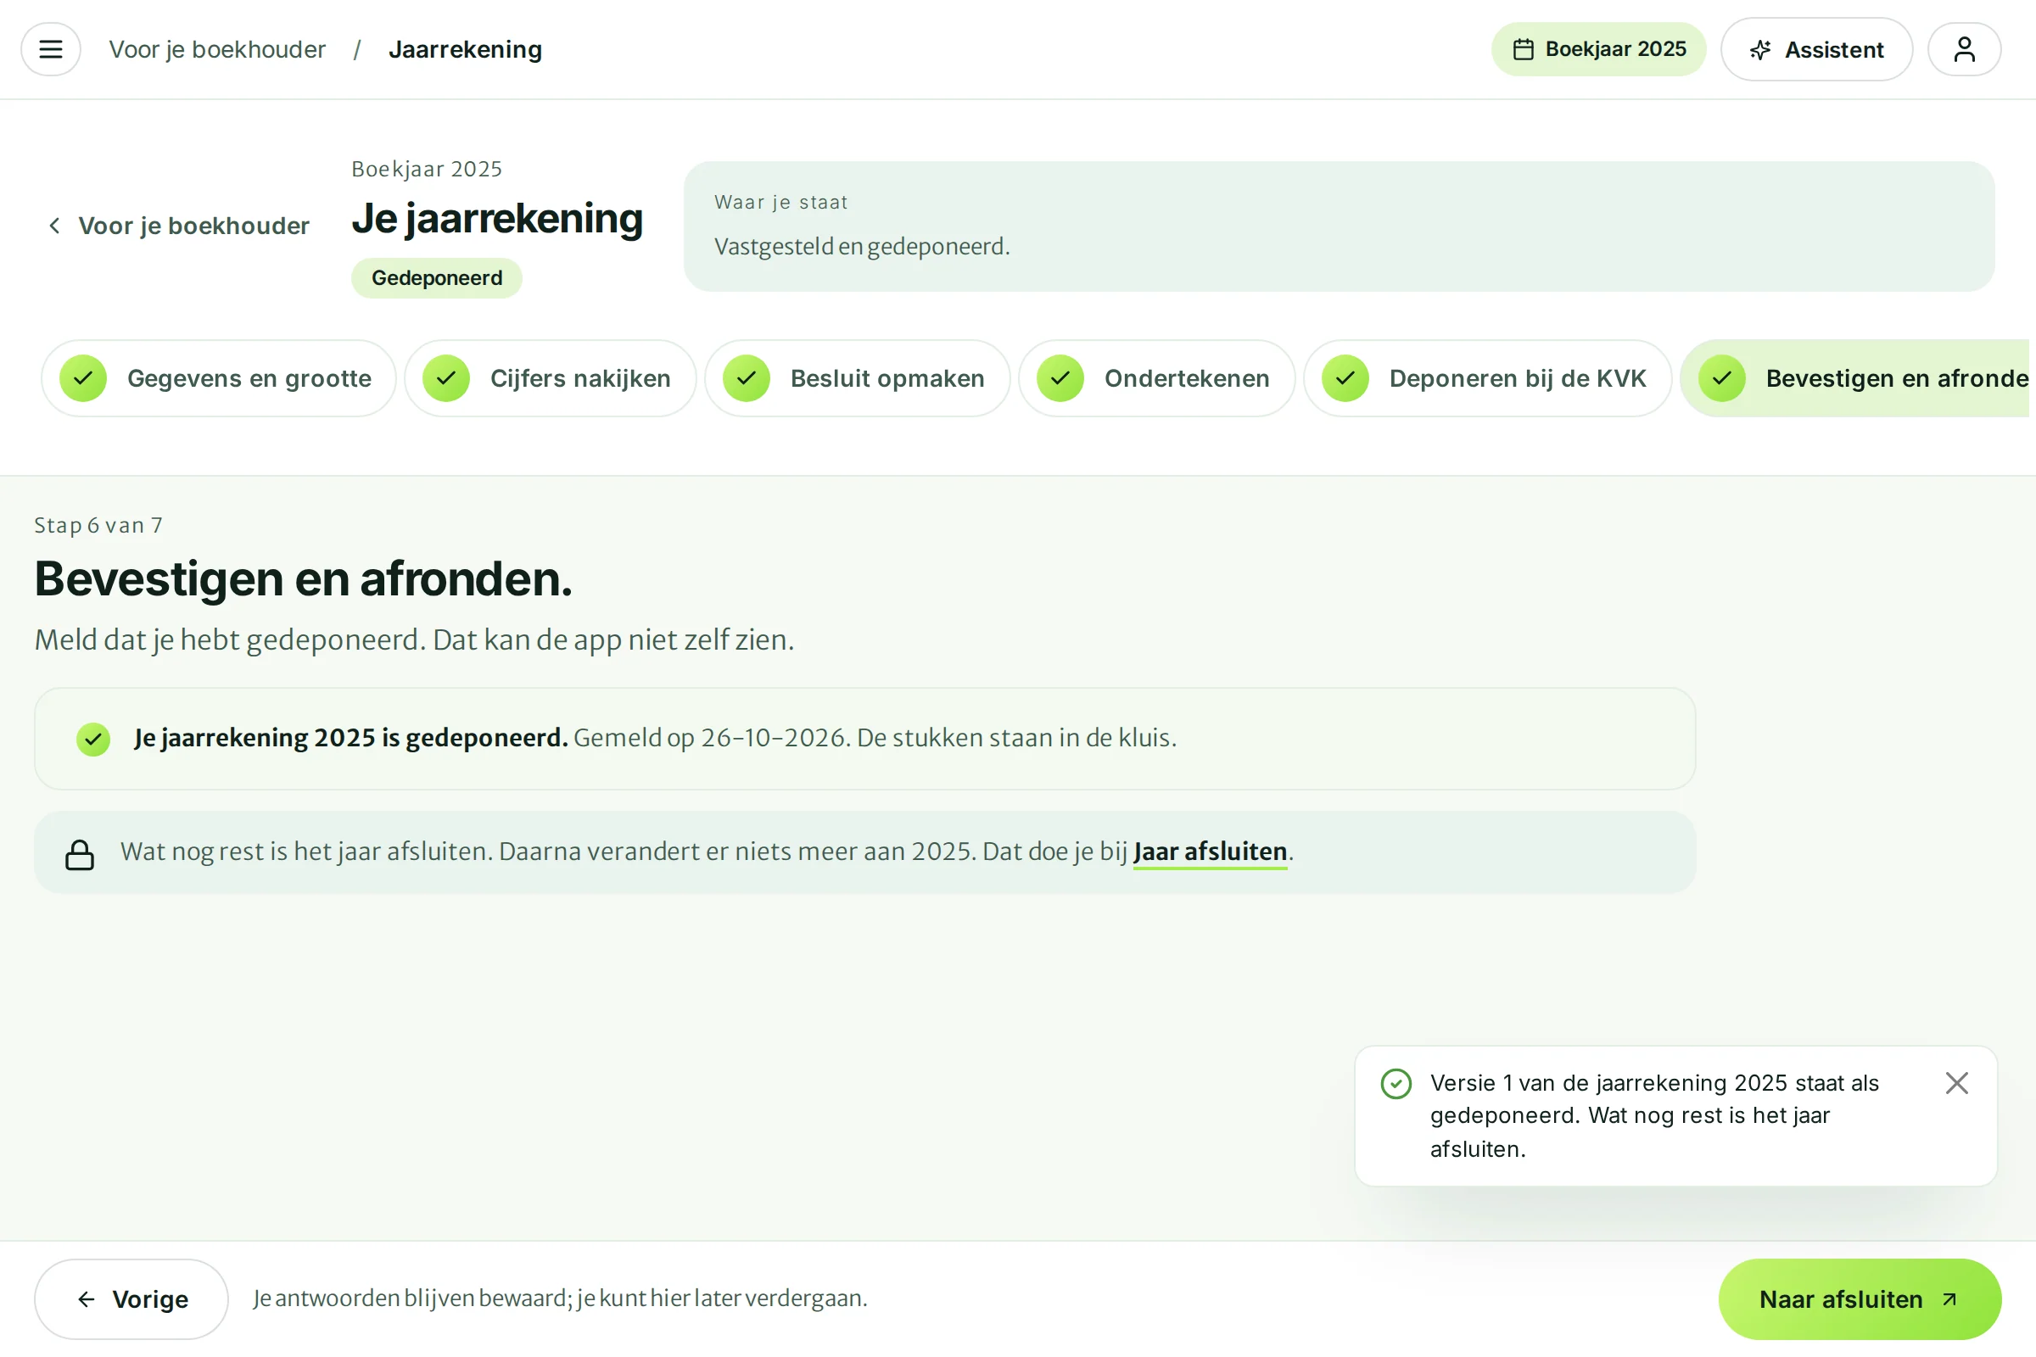Screen dimensions: 2036x1357
Task: Click the 'Gedeponeerd' status badge
Action: click(436, 278)
